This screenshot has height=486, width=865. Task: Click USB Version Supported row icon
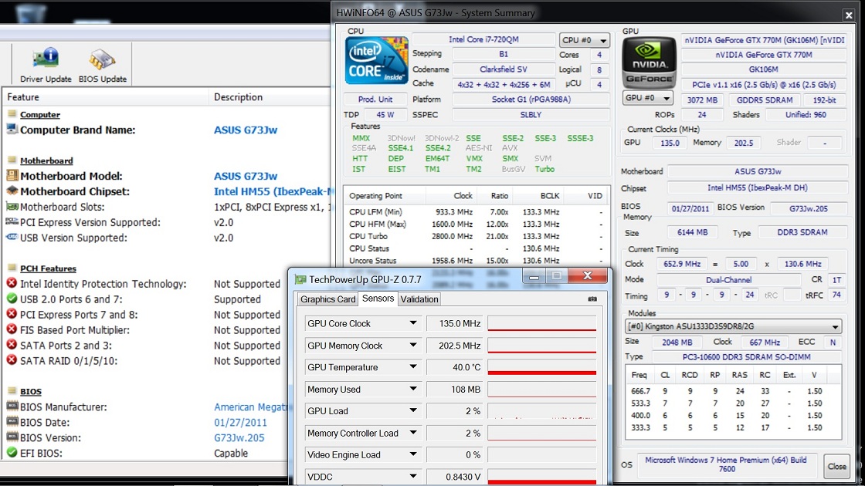[x=12, y=237]
